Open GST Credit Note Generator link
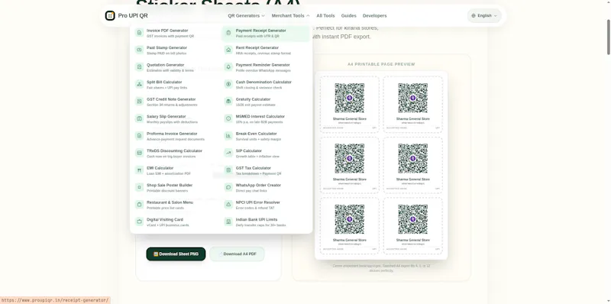 [176, 102]
